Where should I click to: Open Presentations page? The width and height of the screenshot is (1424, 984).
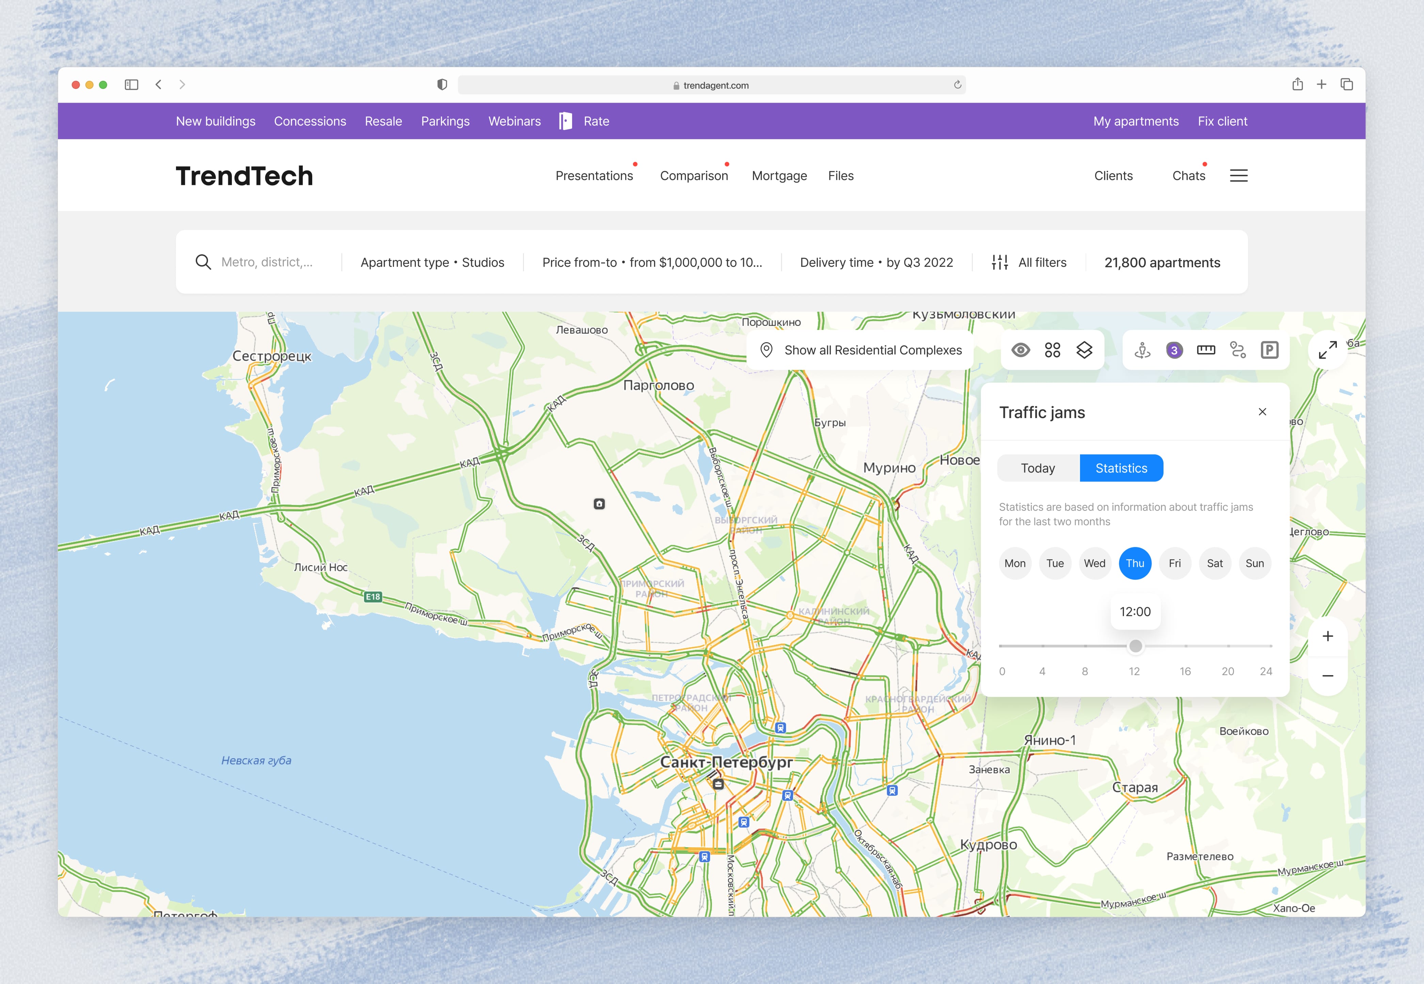click(x=594, y=176)
